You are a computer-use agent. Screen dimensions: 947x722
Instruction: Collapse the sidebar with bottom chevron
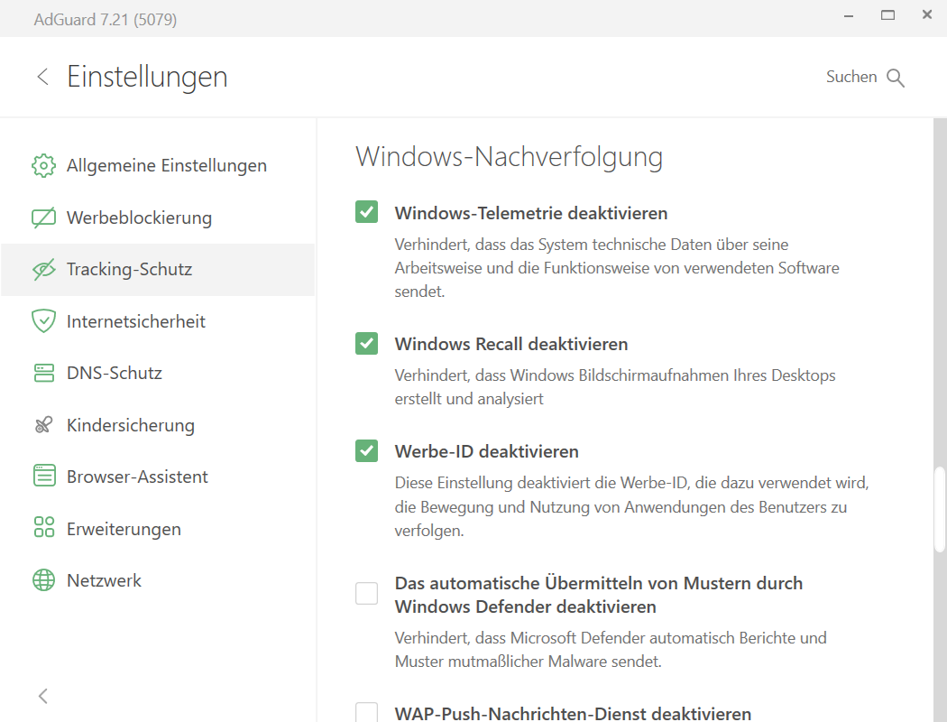pos(43,696)
